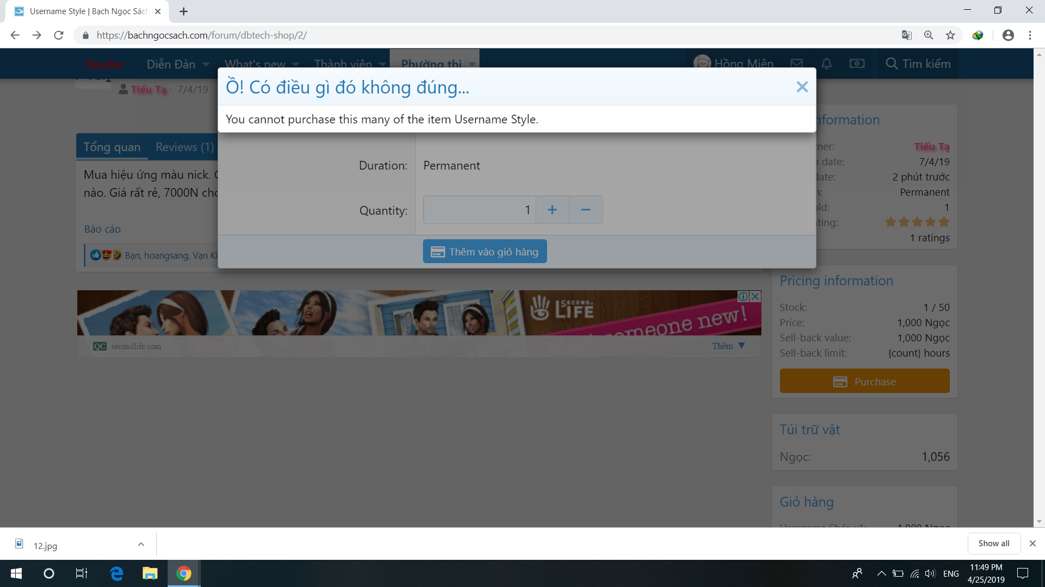Open Microsoft Edge from taskbar
This screenshot has width=1045, height=587.
tap(116, 573)
